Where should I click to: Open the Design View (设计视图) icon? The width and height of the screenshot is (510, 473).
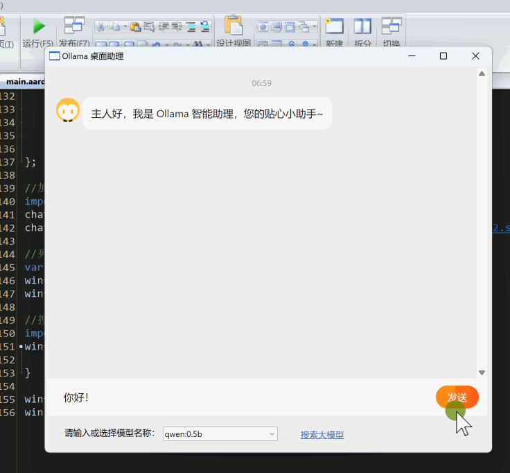pos(234,26)
